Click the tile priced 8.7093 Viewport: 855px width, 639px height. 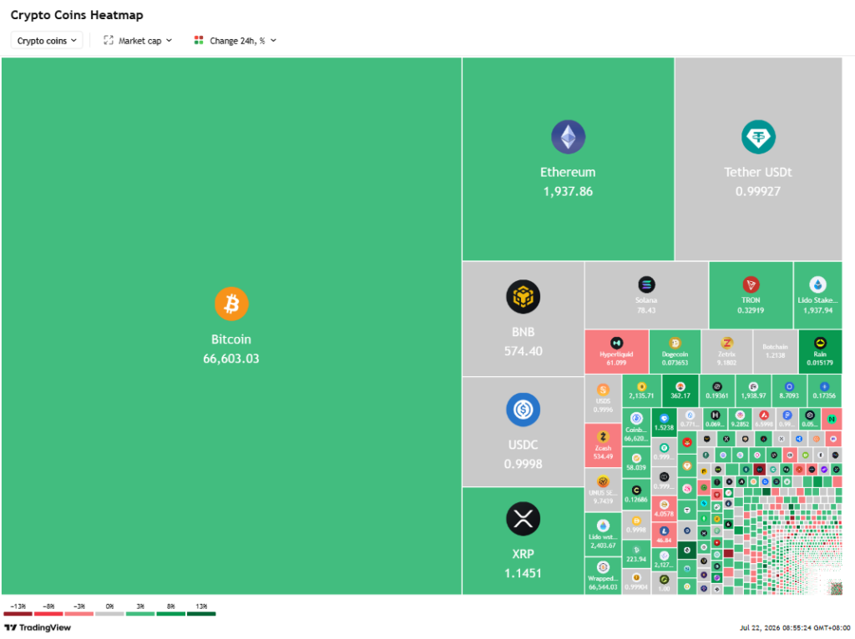[789, 390]
